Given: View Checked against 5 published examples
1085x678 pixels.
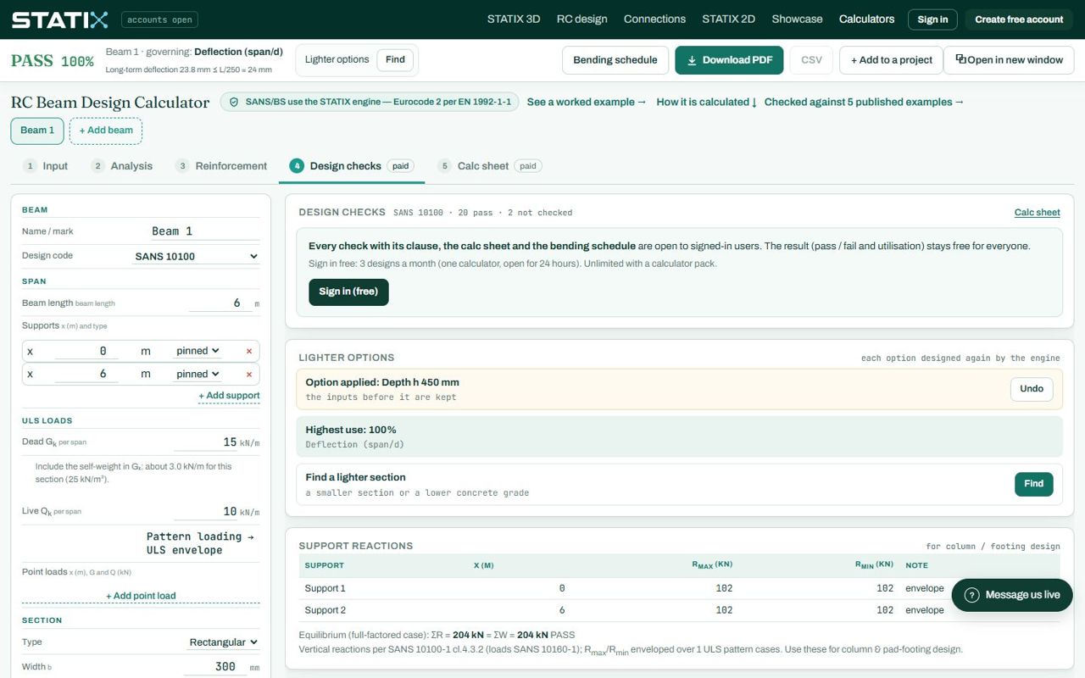Looking at the screenshot, I should [x=865, y=102].
